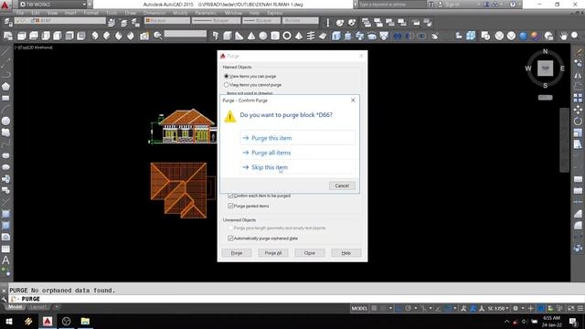This screenshot has width=585, height=329.
Task: Click Close in the Purge dialog
Action: tap(309, 253)
